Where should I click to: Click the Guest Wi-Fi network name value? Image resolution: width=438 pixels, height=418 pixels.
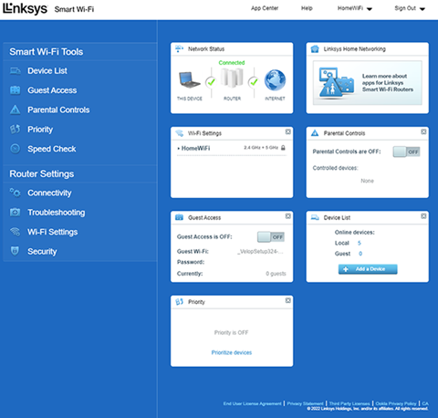coord(260,251)
